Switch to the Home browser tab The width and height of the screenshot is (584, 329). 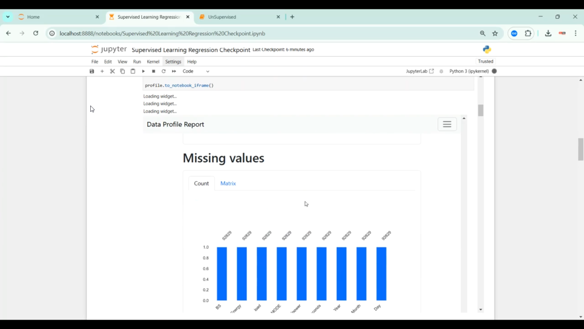[x=58, y=17]
